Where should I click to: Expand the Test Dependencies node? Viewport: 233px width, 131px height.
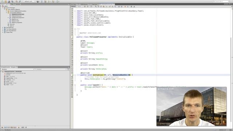tap(3, 29)
